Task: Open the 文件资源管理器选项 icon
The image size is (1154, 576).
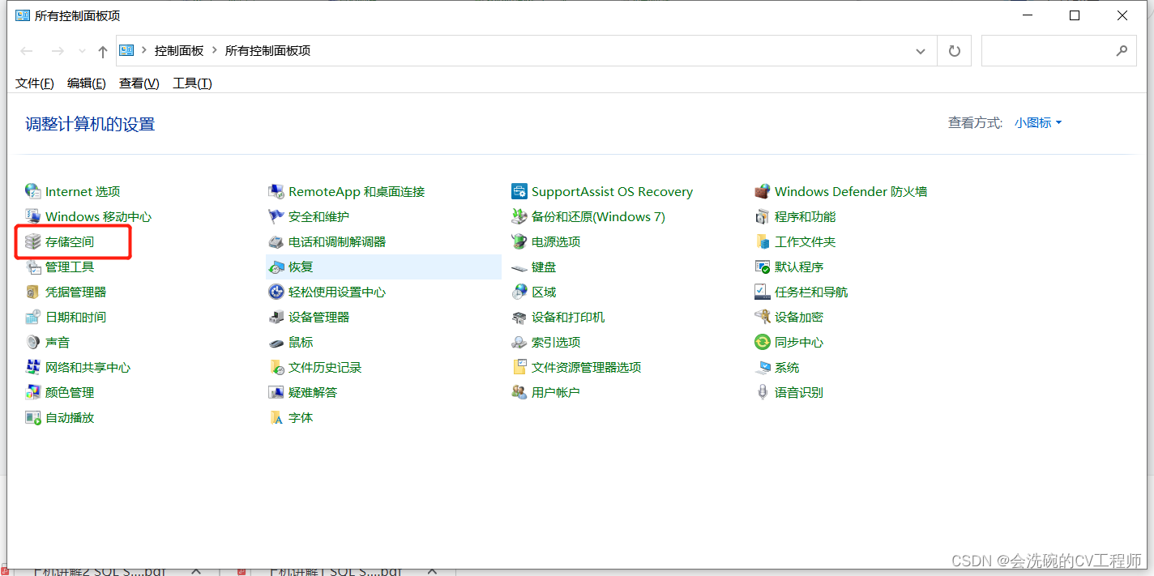Action: click(519, 367)
